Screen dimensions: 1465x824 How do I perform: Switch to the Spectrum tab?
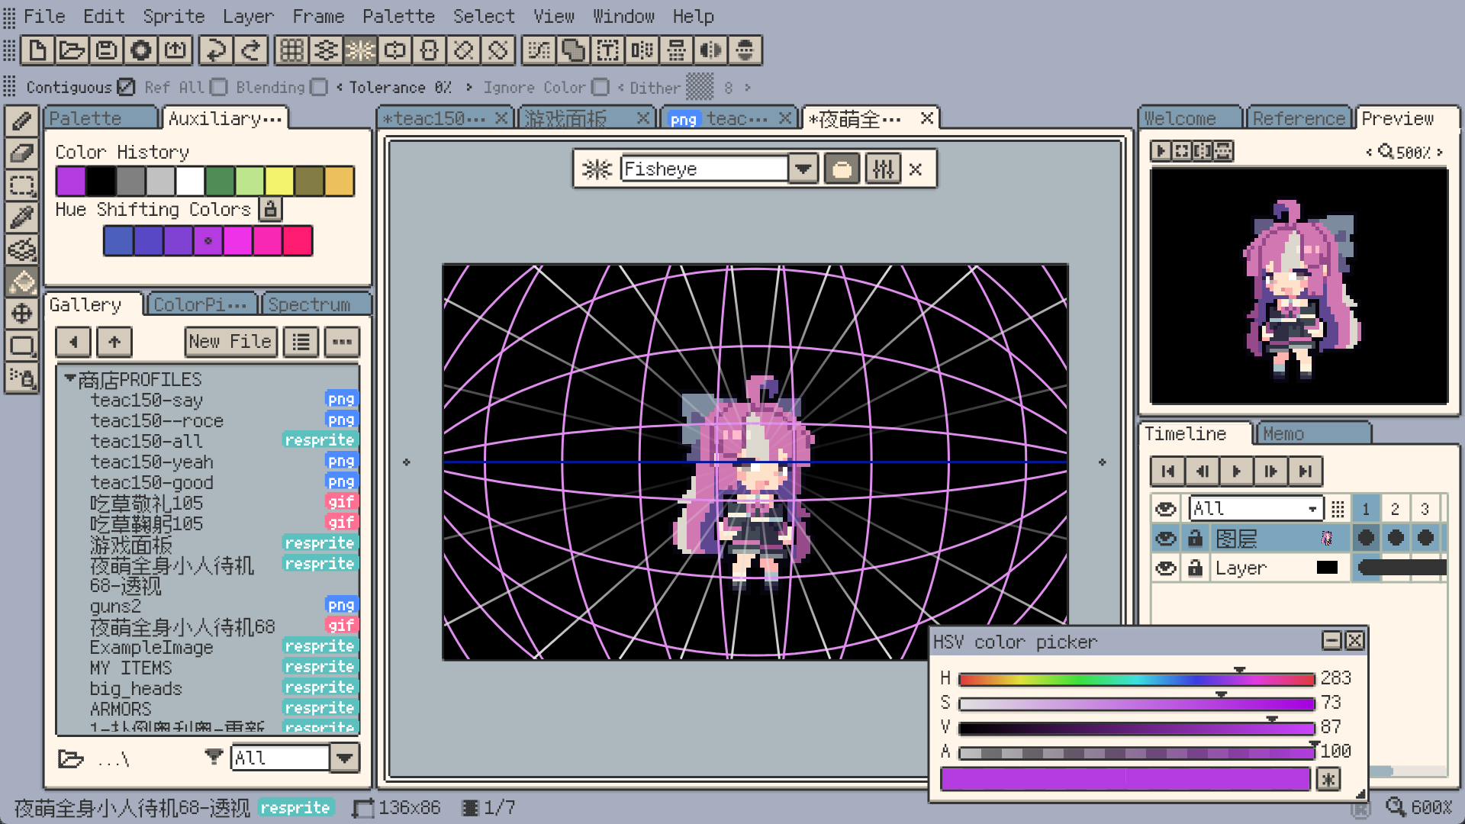coord(315,304)
